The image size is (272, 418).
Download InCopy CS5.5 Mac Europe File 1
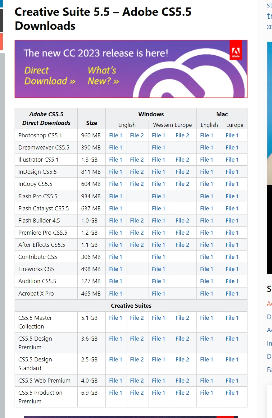pyautogui.click(x=232, y=184)
